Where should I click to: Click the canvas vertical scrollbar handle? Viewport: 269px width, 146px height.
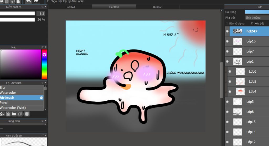(x=221, y=80)
